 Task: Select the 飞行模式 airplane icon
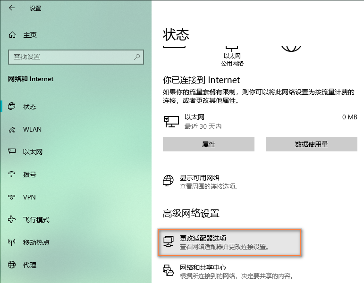(x=12, y=219)
